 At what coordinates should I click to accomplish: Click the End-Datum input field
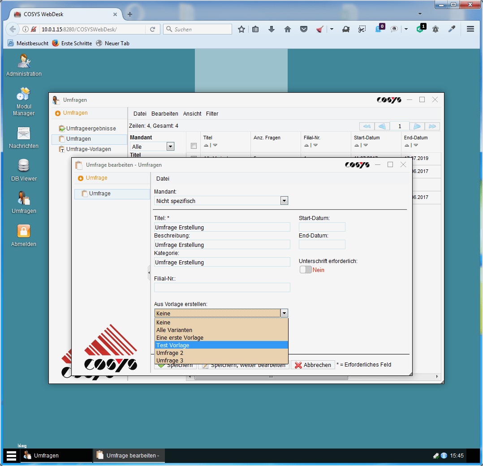[322, 245]
